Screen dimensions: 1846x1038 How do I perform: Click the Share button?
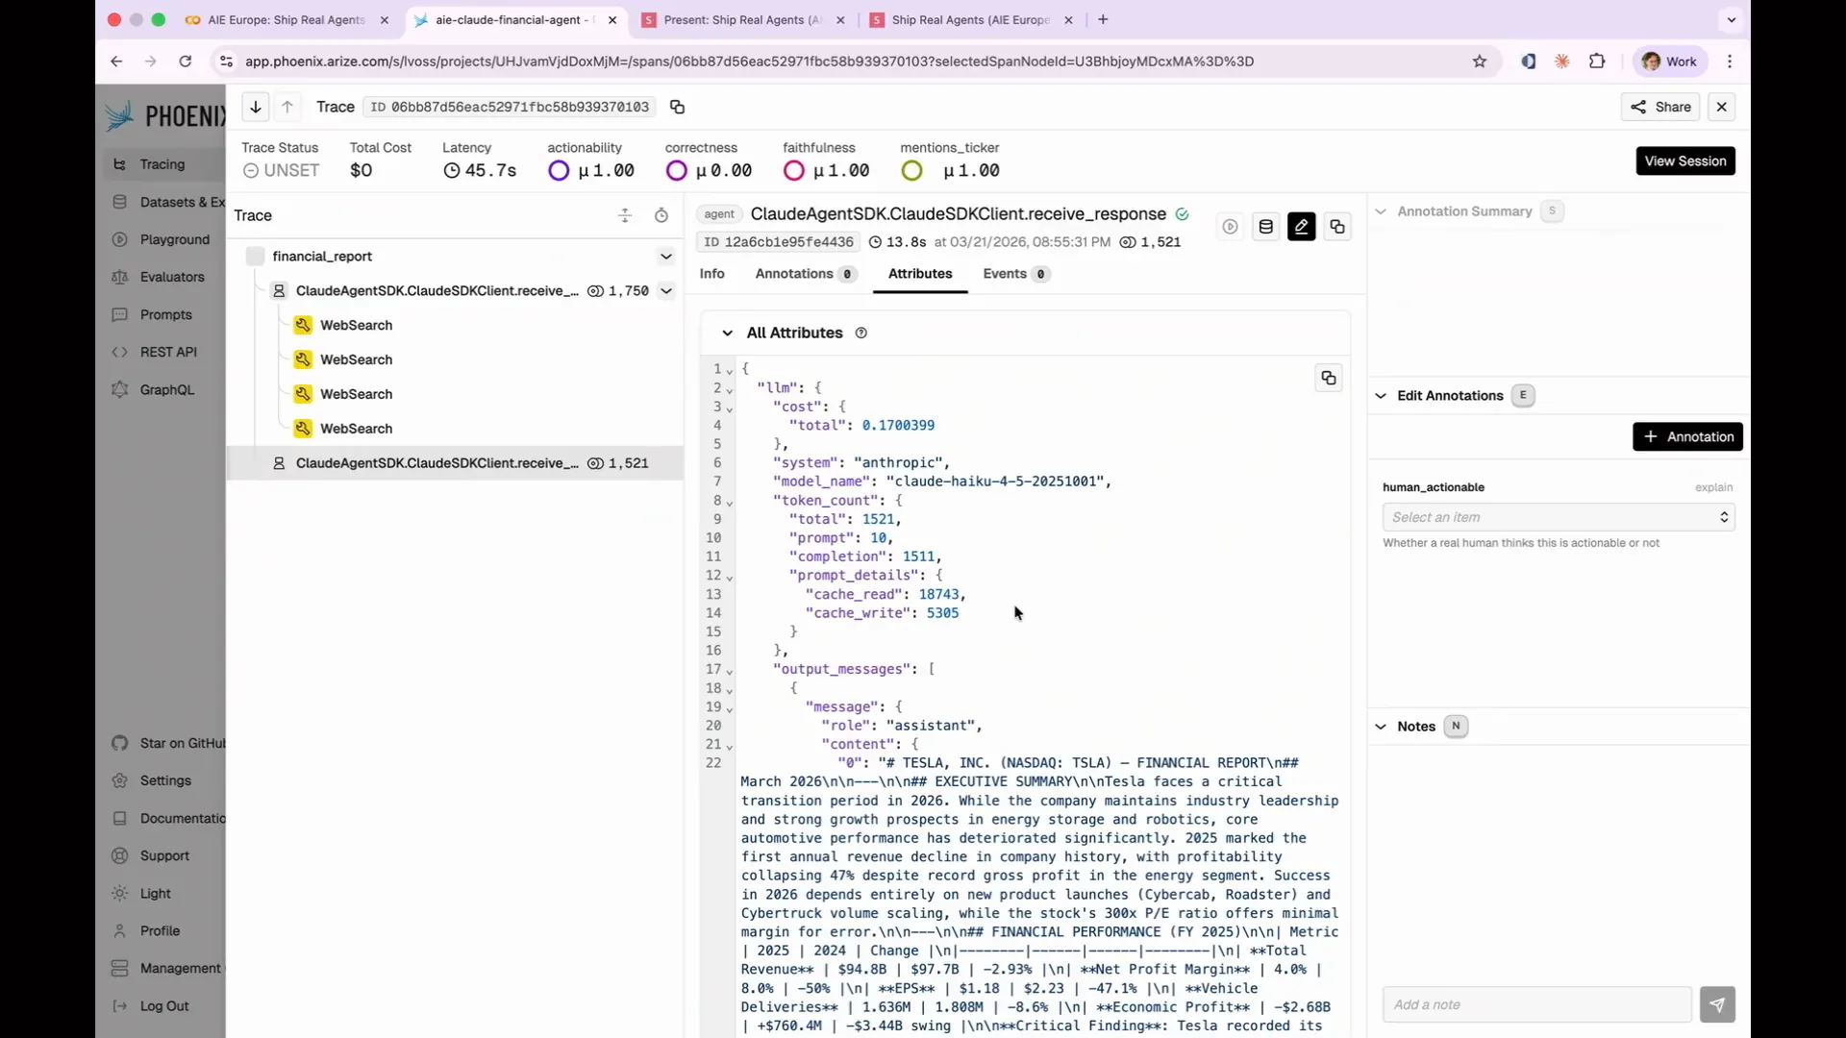tap(1660, 107)
